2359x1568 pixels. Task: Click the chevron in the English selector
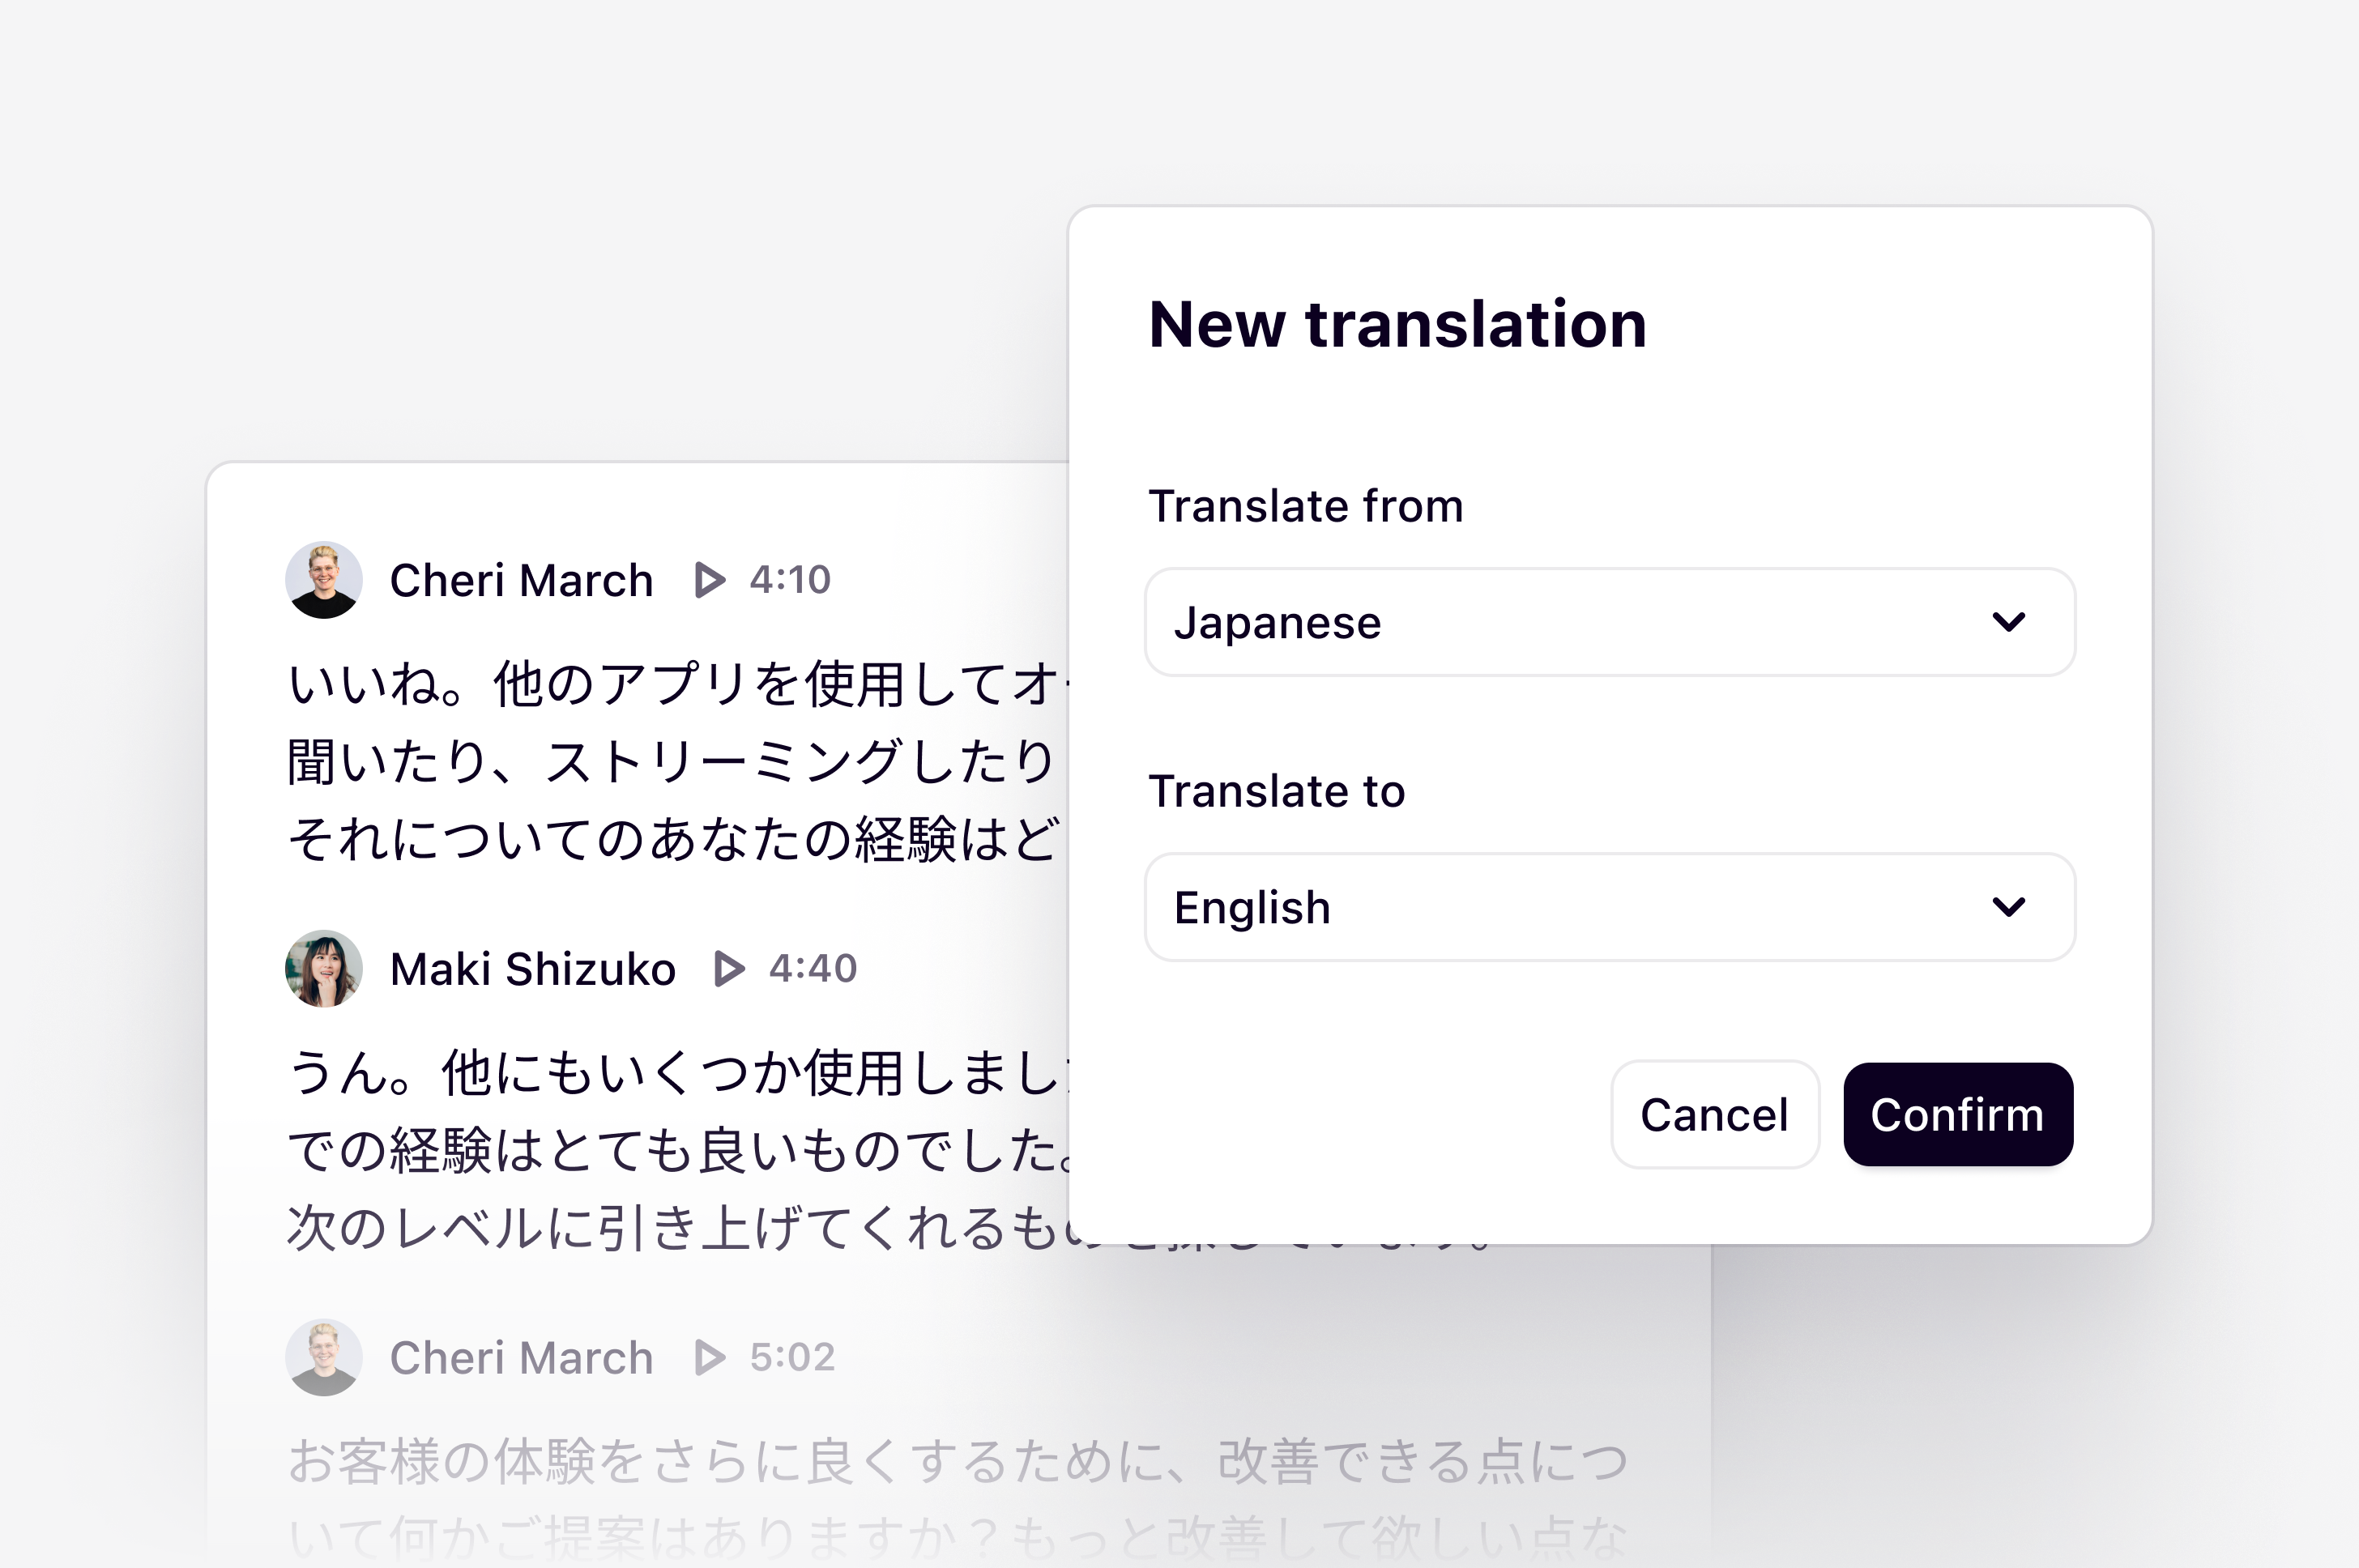click(x=2008, y=907)
